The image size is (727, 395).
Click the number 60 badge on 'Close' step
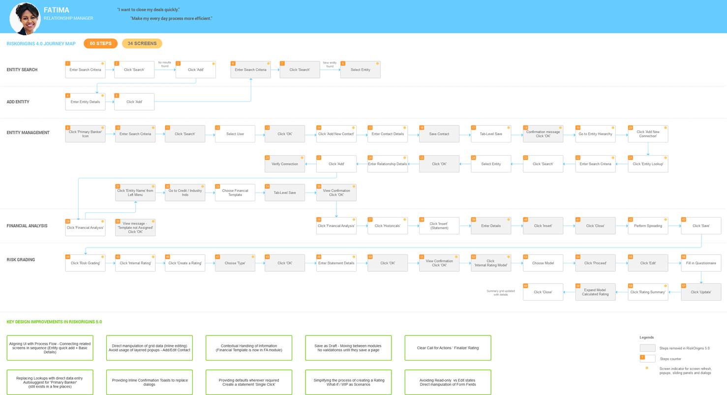(x=525, y=286)
